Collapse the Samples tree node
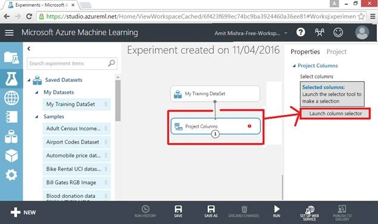 [37, 117]
